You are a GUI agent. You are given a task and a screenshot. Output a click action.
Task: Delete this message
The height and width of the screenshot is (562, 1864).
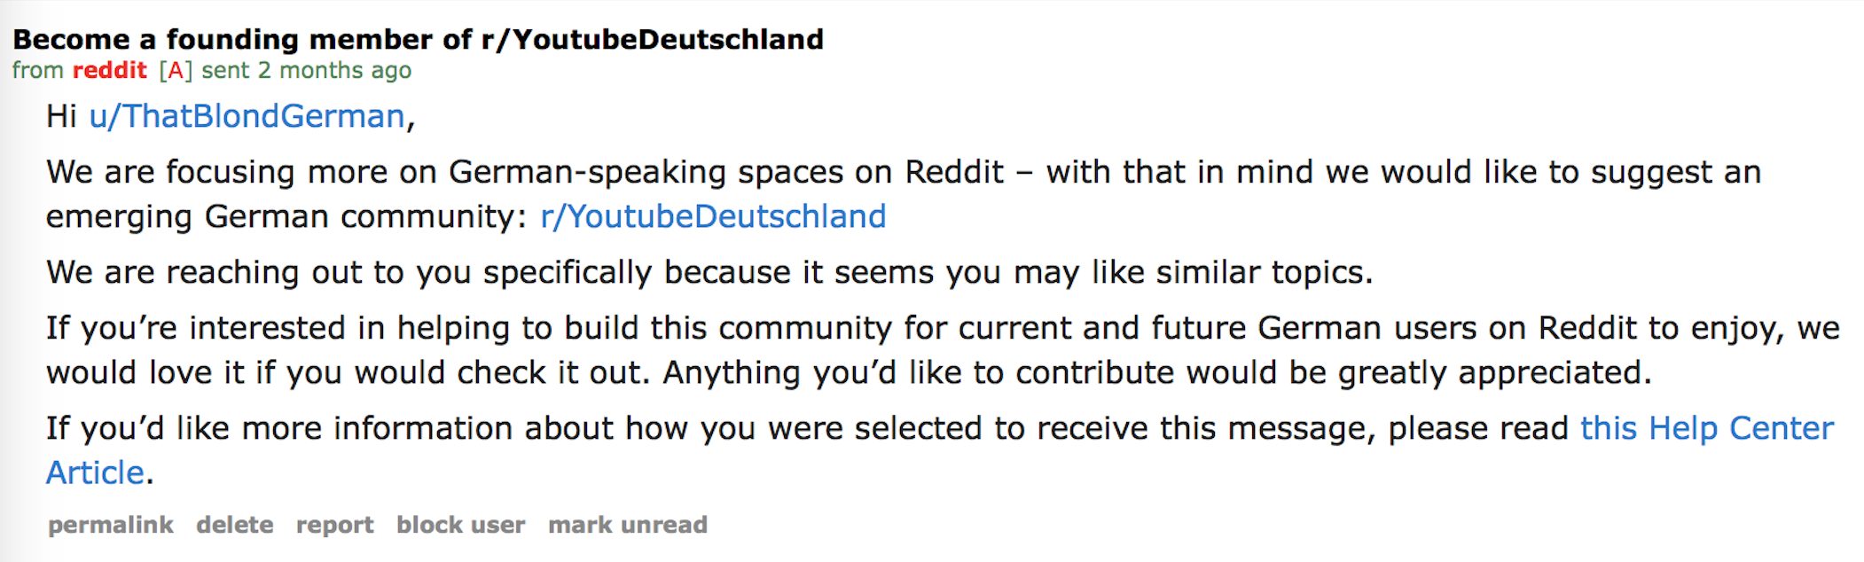point(235,526)
